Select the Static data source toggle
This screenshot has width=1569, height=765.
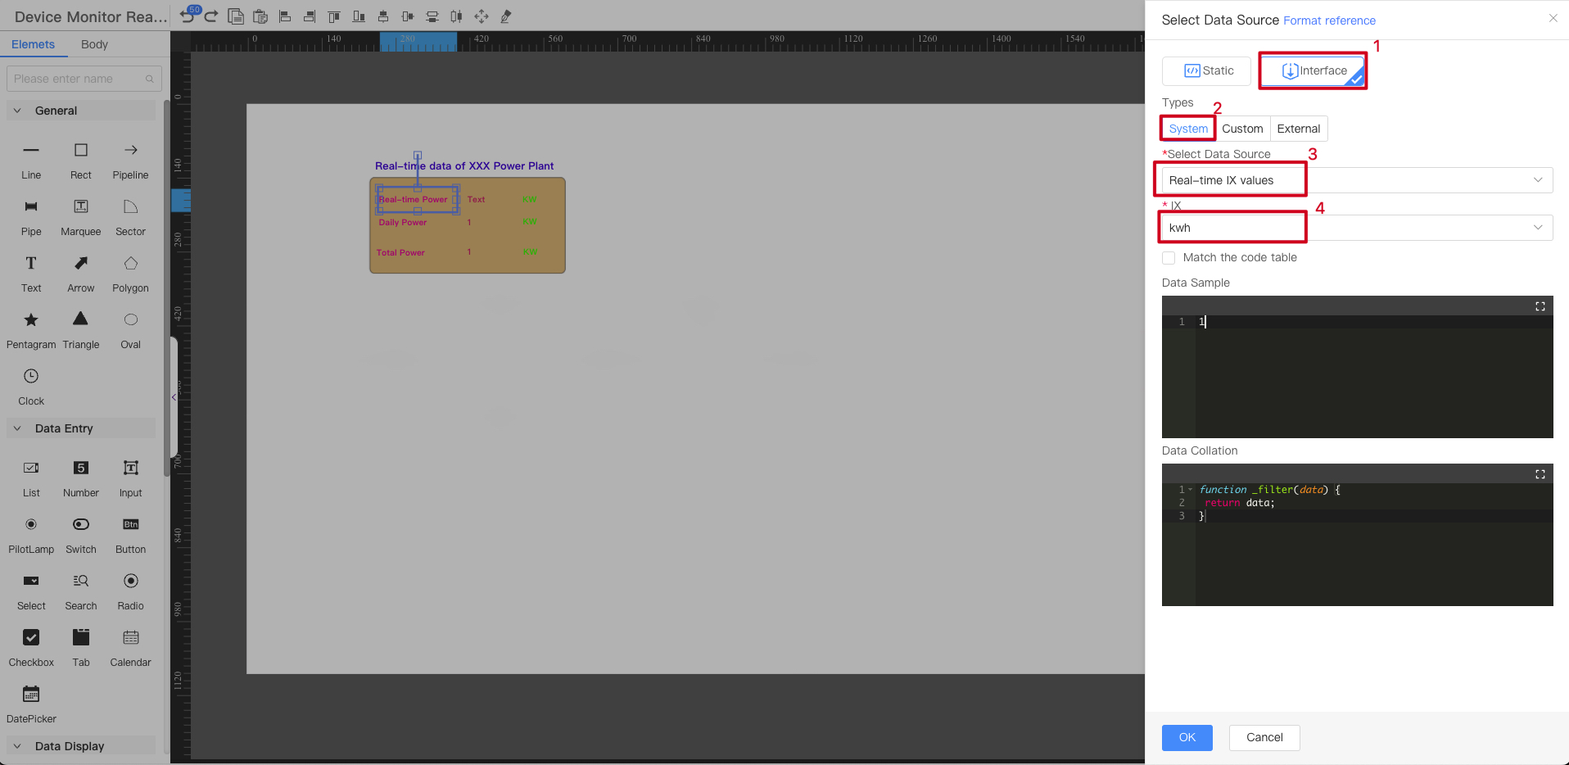tap(1205, 70)
